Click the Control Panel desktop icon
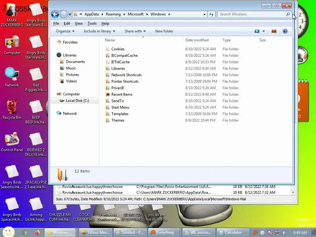Screen dimensions: 316x237 tap(12, 142)
